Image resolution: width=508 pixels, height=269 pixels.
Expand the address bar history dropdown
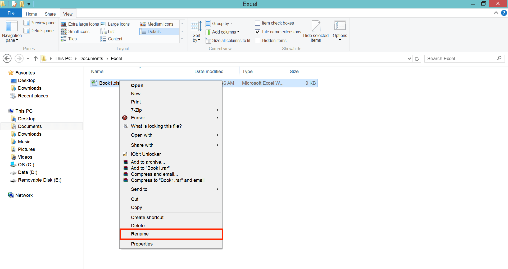(x=409, y=59)
